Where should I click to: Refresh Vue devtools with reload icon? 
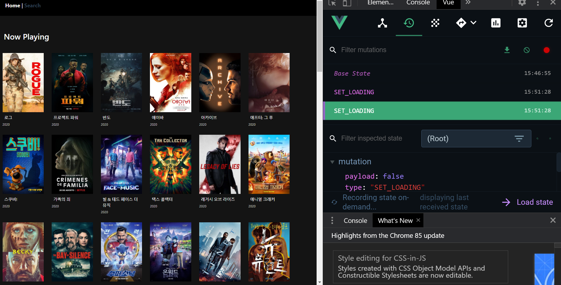coord(549,23)
